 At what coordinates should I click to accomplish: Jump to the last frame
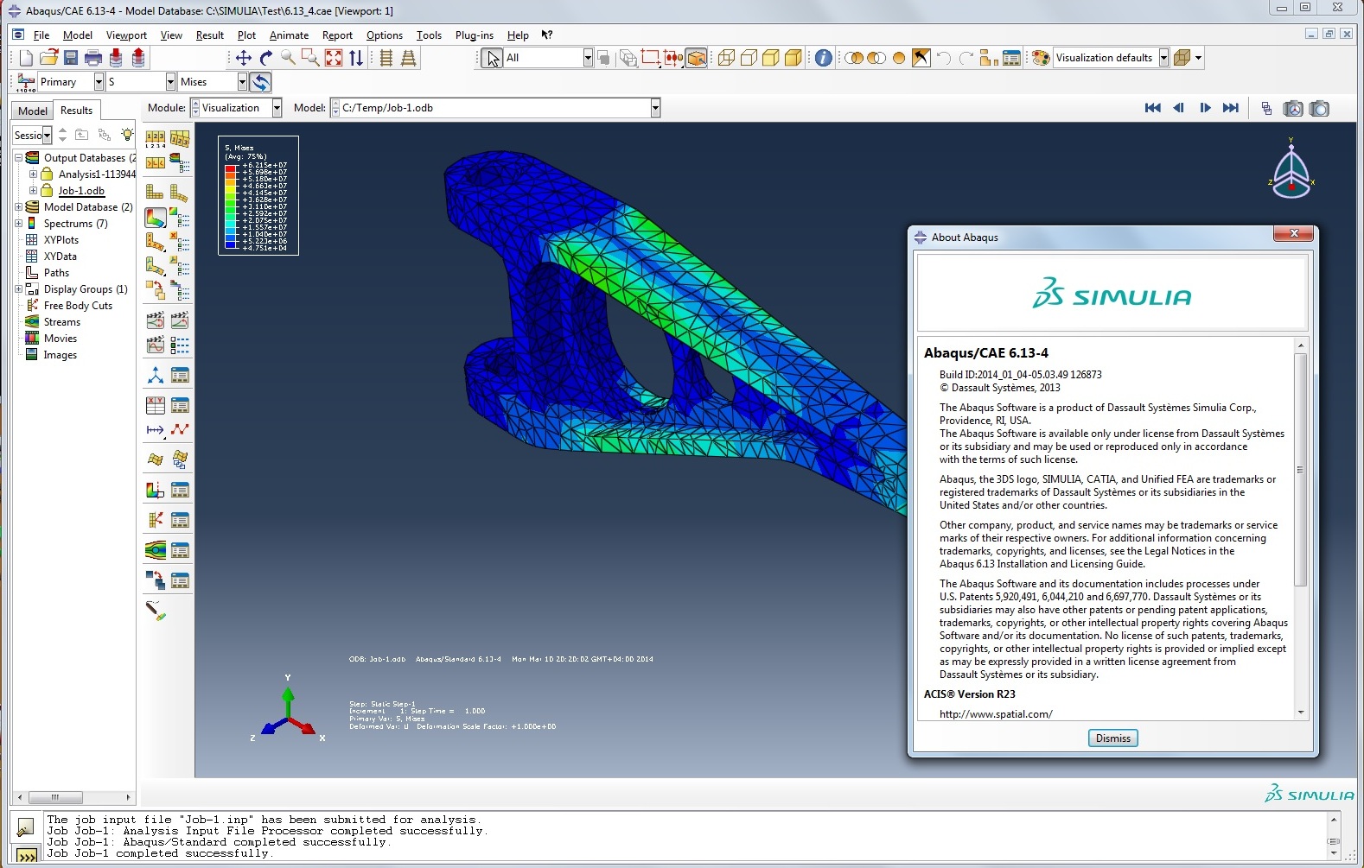click(x=1231, y=108)
